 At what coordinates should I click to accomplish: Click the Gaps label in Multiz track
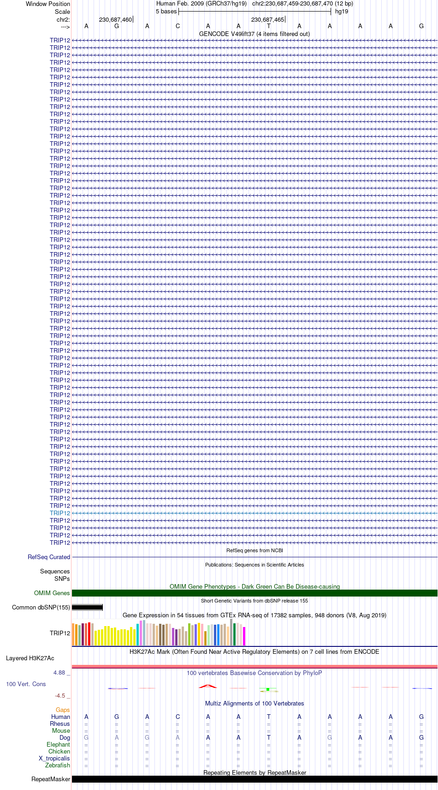(63, 710)
